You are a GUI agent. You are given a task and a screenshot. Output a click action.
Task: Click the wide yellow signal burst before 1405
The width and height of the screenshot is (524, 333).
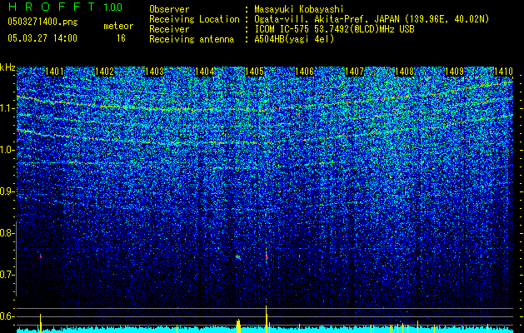pos(238,326)
